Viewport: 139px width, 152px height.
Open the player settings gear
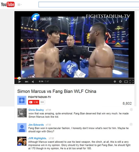(x=120, y=82)
